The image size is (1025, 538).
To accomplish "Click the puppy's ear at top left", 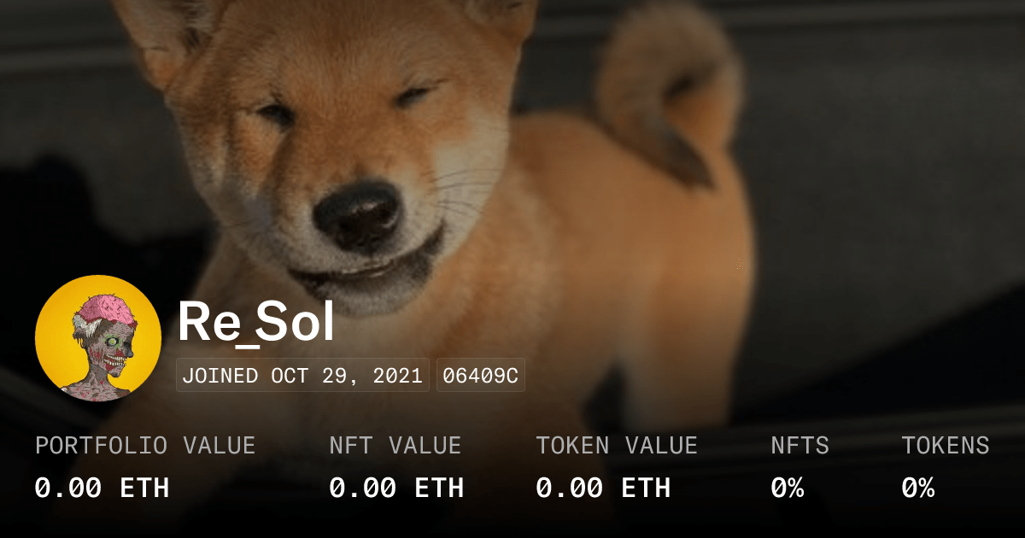I will 162,34.
